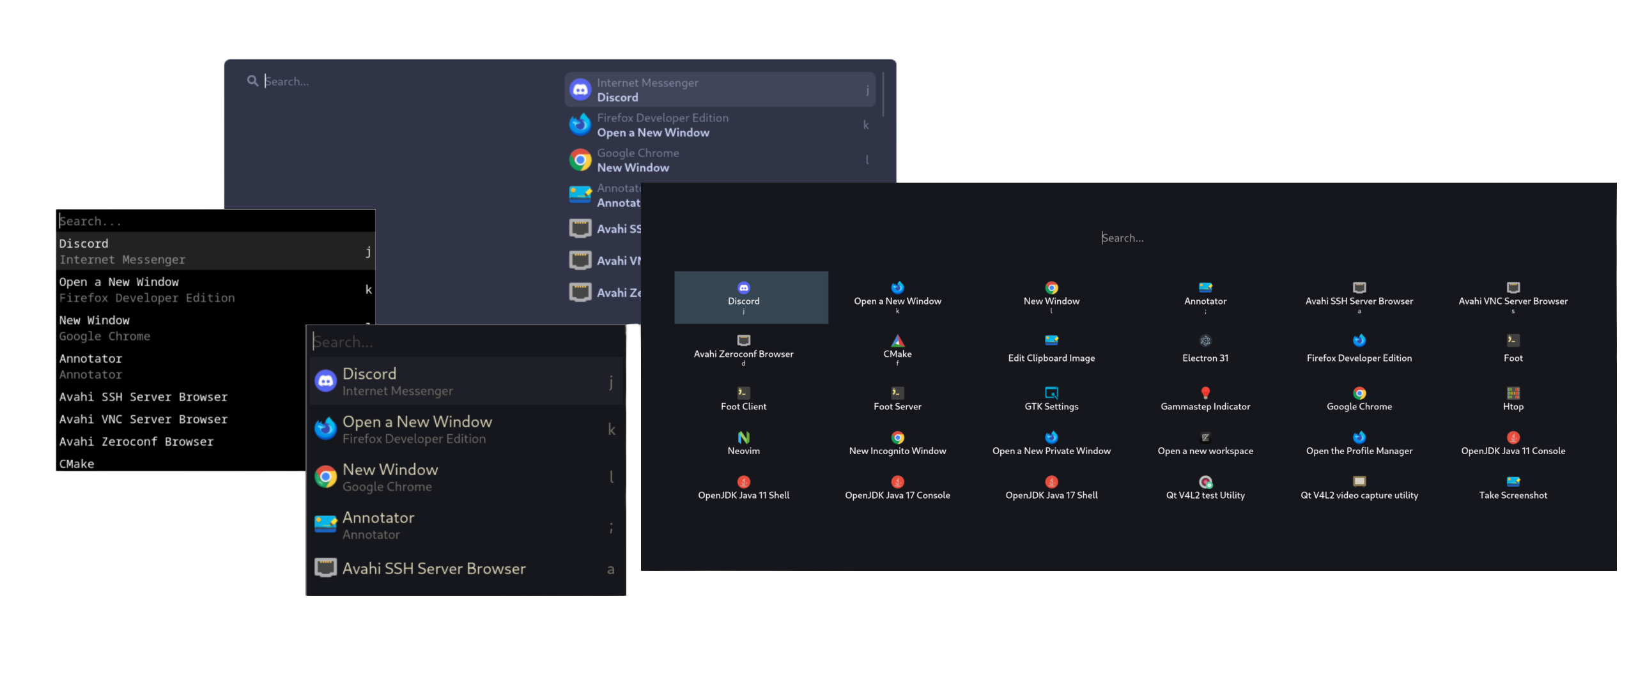Select Avahi SSH Server Browser in black launcher
Image resolution: width=1645 pixels, height=684 pixels.
click(181, 397)
